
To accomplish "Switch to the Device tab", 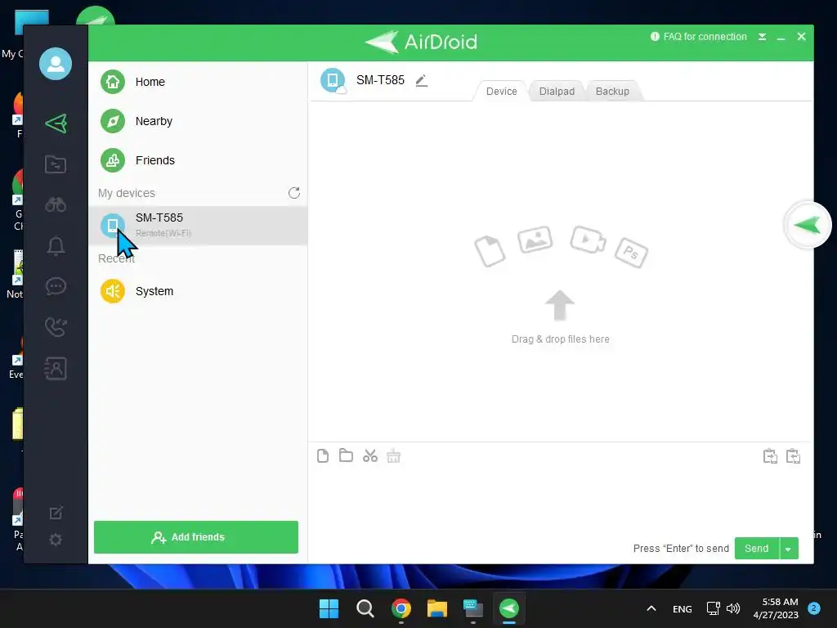I will click(x=501, y=92).
